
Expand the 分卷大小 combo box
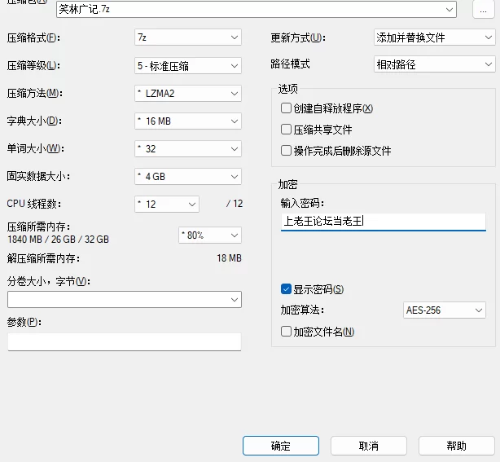pyautogui.click(x=125, y=300)
